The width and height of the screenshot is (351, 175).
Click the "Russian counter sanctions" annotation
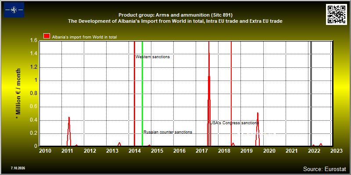[168, 132]
